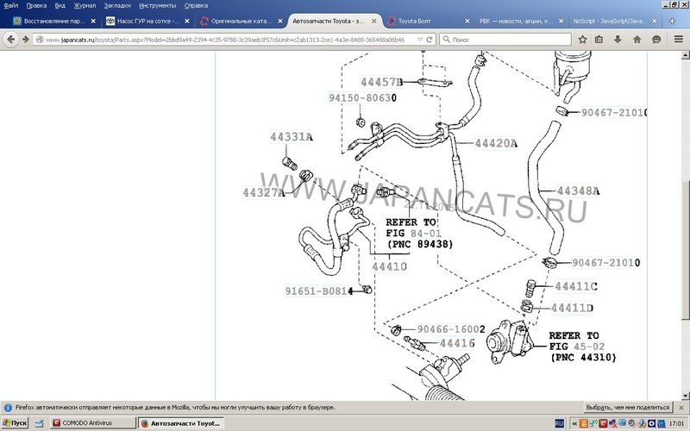Switch to the Насос ГУР на сотке tab
This screenshot has height=431, width=690.
(142, 21)
